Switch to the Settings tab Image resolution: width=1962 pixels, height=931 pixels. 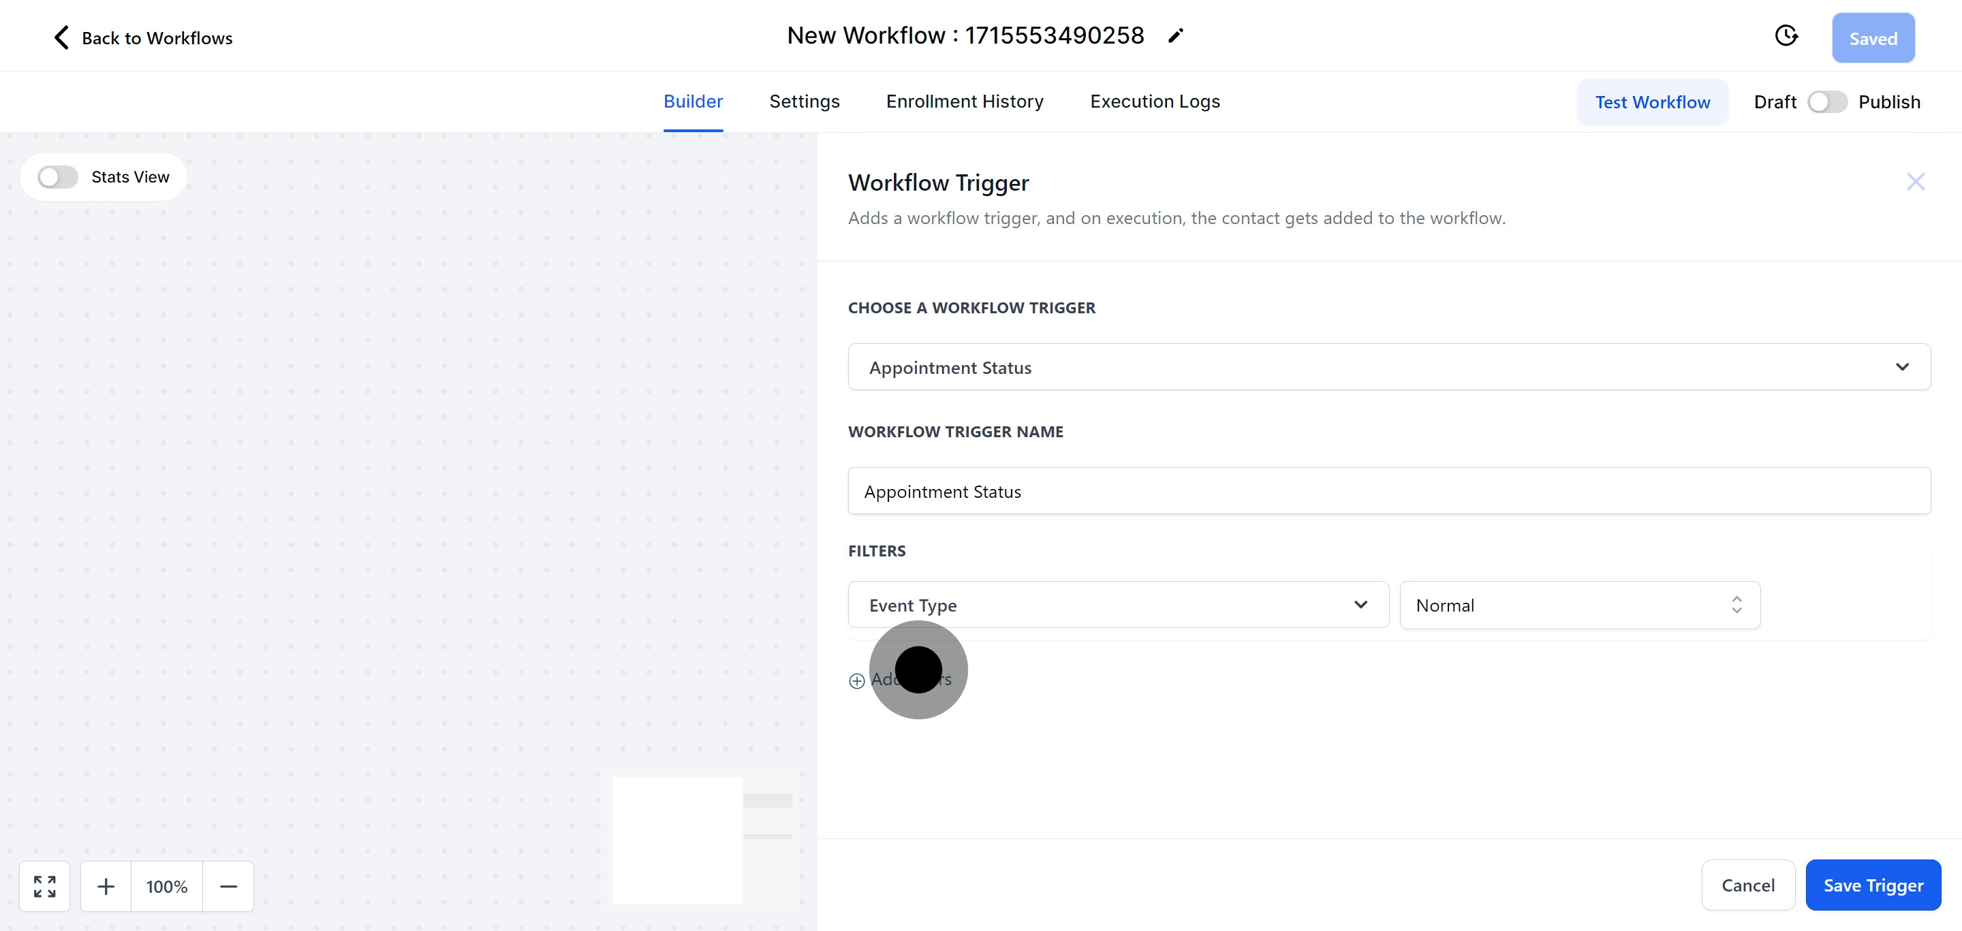pyautogui.click(x=804, y=101)
